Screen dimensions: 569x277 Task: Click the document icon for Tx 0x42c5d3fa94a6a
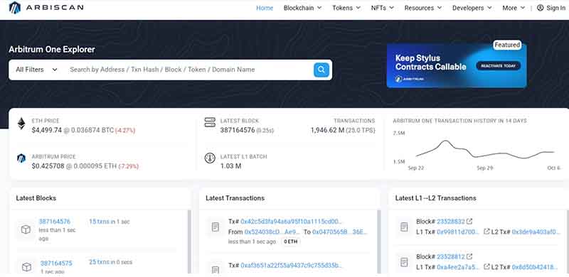click(x=216, y=227)
